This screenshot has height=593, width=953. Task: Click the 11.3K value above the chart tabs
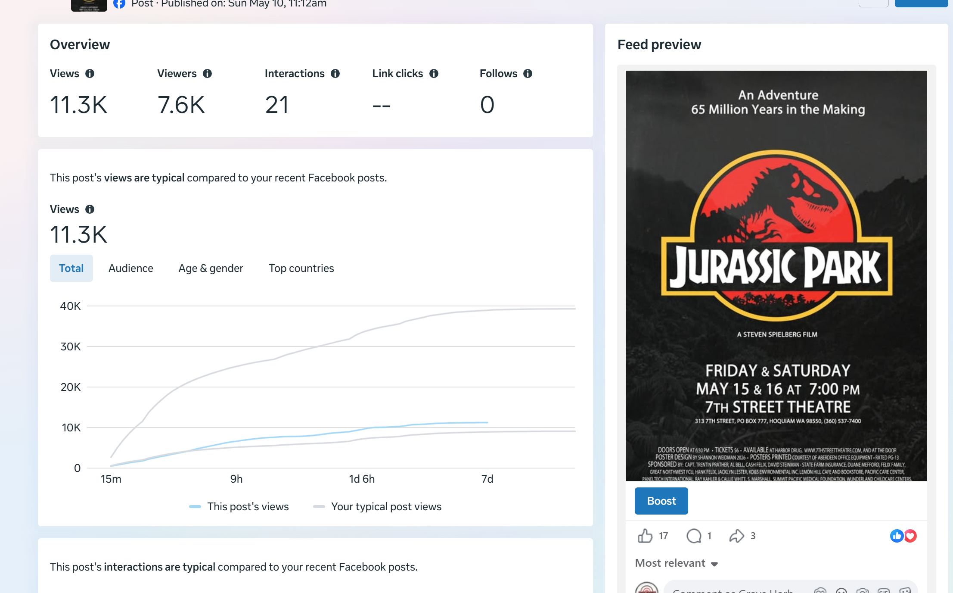78,234
